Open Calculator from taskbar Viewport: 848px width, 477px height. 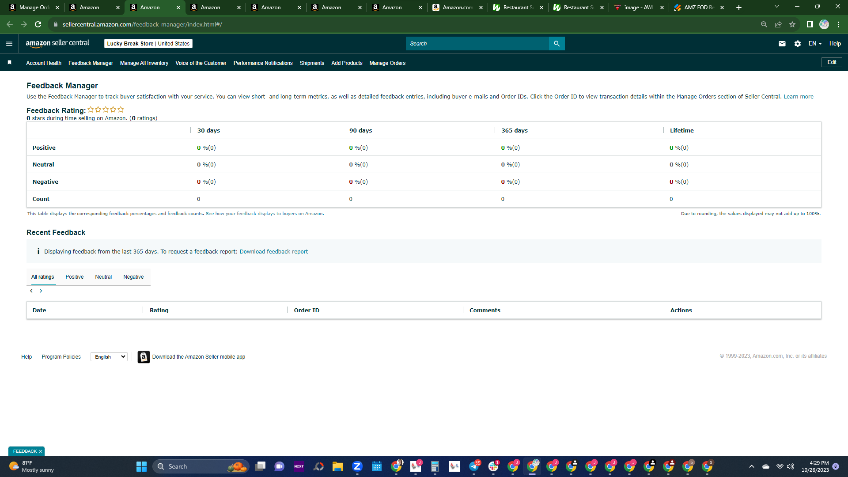435,466
